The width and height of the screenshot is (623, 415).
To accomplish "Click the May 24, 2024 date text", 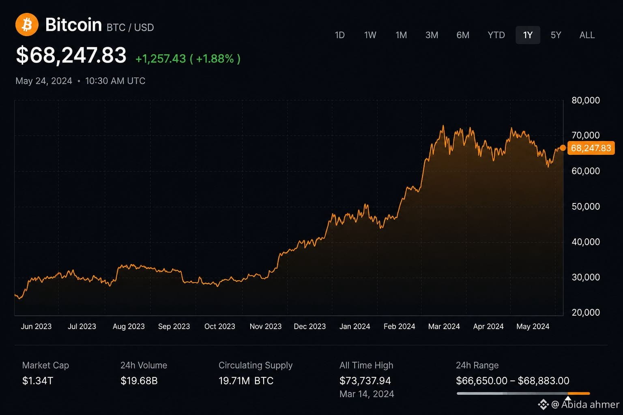I will pyautogui.click(x=44, y=81).
